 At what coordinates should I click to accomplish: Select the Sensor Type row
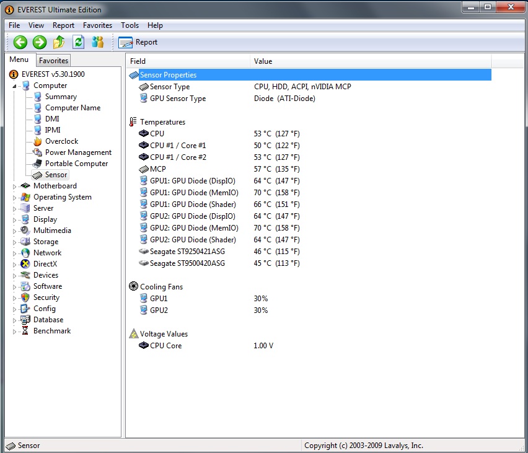click(x=310, y=87)
